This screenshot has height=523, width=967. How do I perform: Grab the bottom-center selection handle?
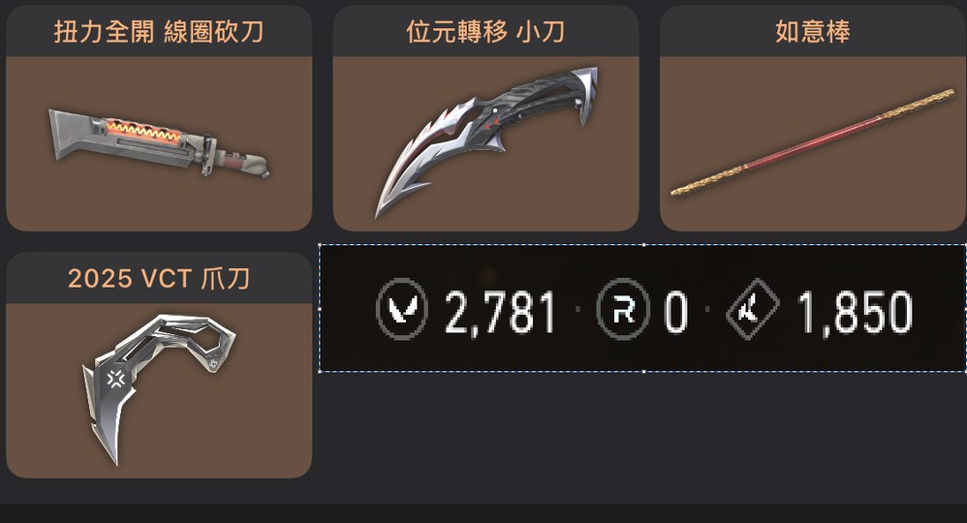[x=643, y=371]
